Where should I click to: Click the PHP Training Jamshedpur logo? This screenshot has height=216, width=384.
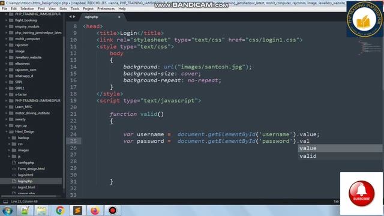pos(365,19)
